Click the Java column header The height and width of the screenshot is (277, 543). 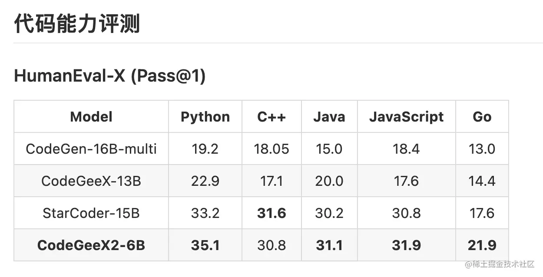click(329, 117)
